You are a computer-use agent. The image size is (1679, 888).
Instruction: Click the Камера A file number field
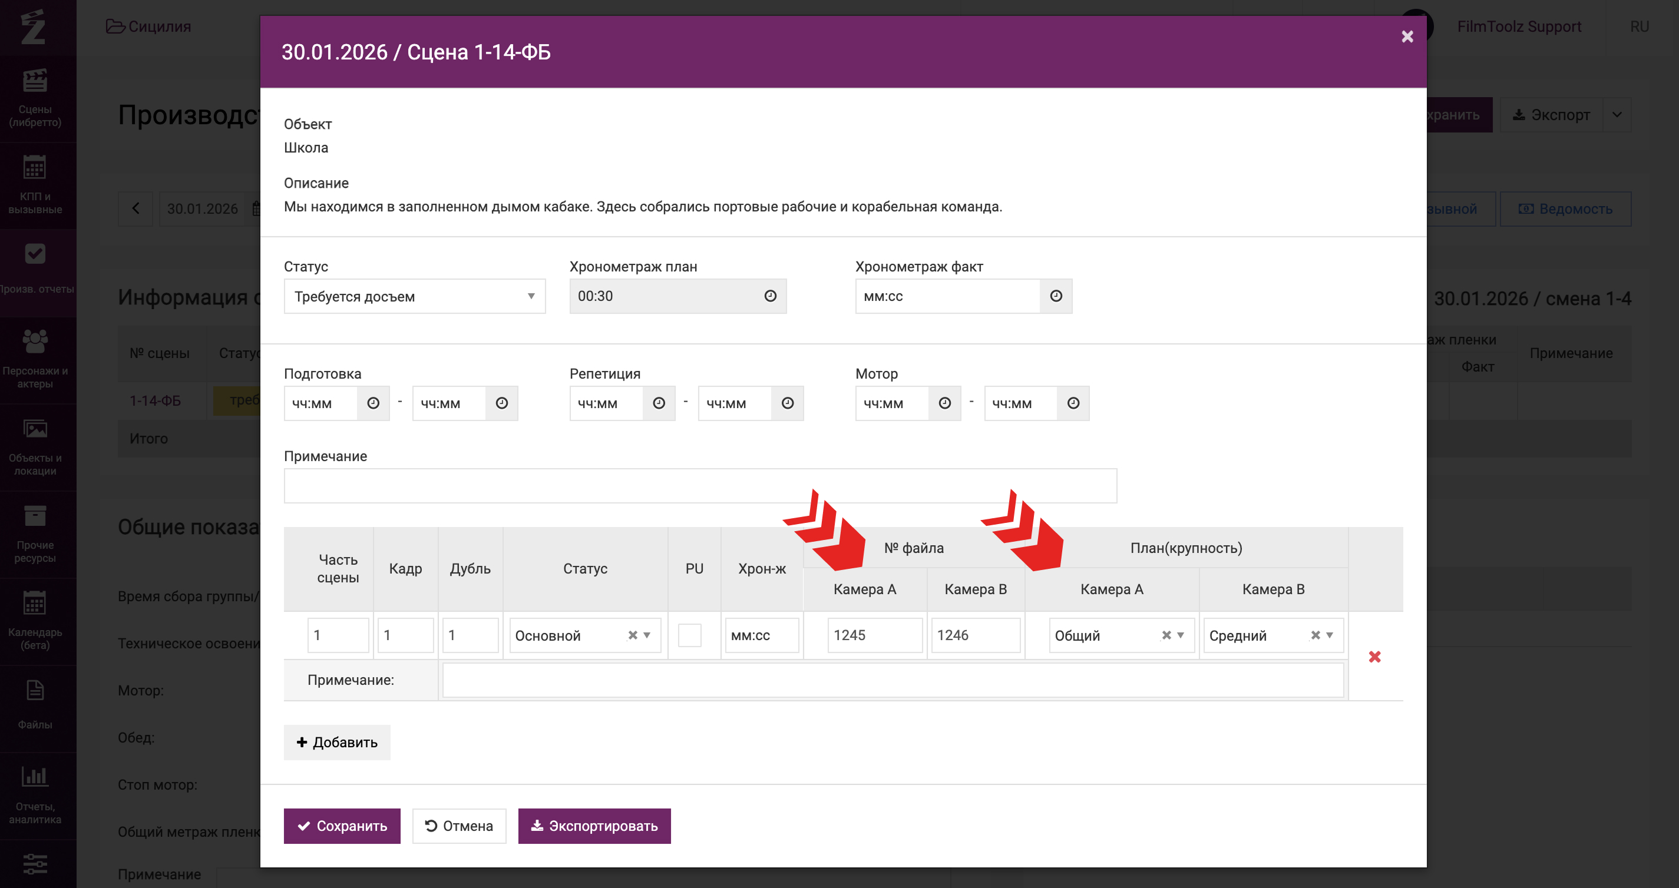tap(874, 635)
